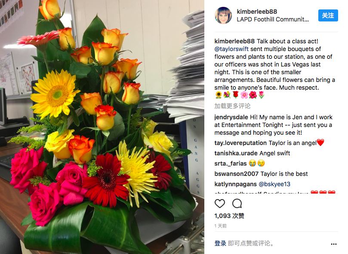Screen dimensions: 348x254
Task: Open bswanson2007's profile
Action: (x=236, y=174)
